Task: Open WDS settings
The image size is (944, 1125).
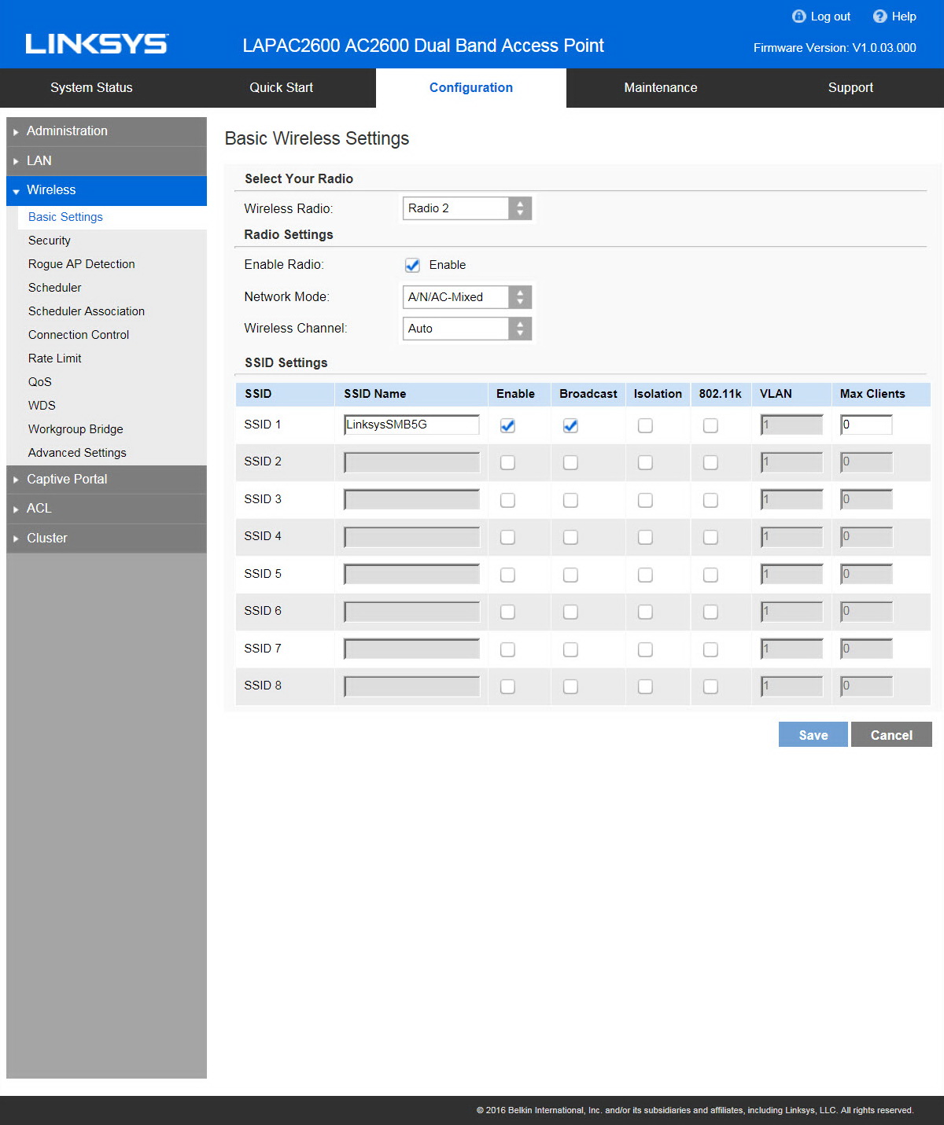Action: click(x=42, y=406)
